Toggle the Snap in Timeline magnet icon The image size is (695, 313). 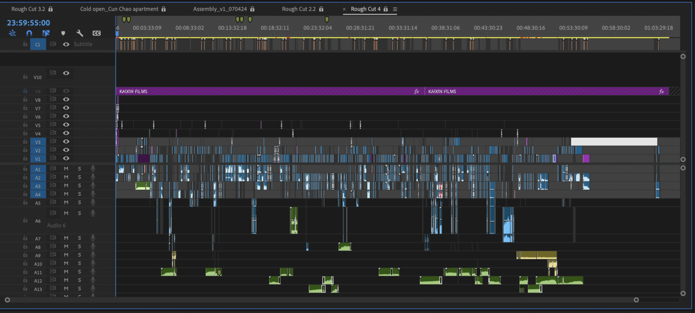click(x=29, y=33)
